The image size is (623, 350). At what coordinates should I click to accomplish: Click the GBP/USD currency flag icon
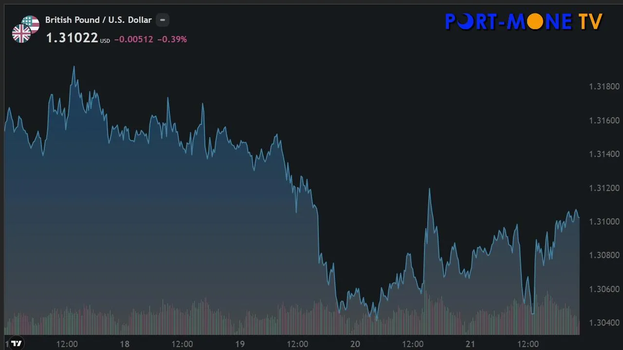pyautogui.click(x=25, y=29)
